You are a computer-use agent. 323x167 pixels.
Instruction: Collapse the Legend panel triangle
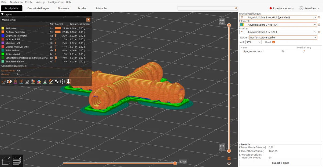pyautogui.click(x=2, y=14)
